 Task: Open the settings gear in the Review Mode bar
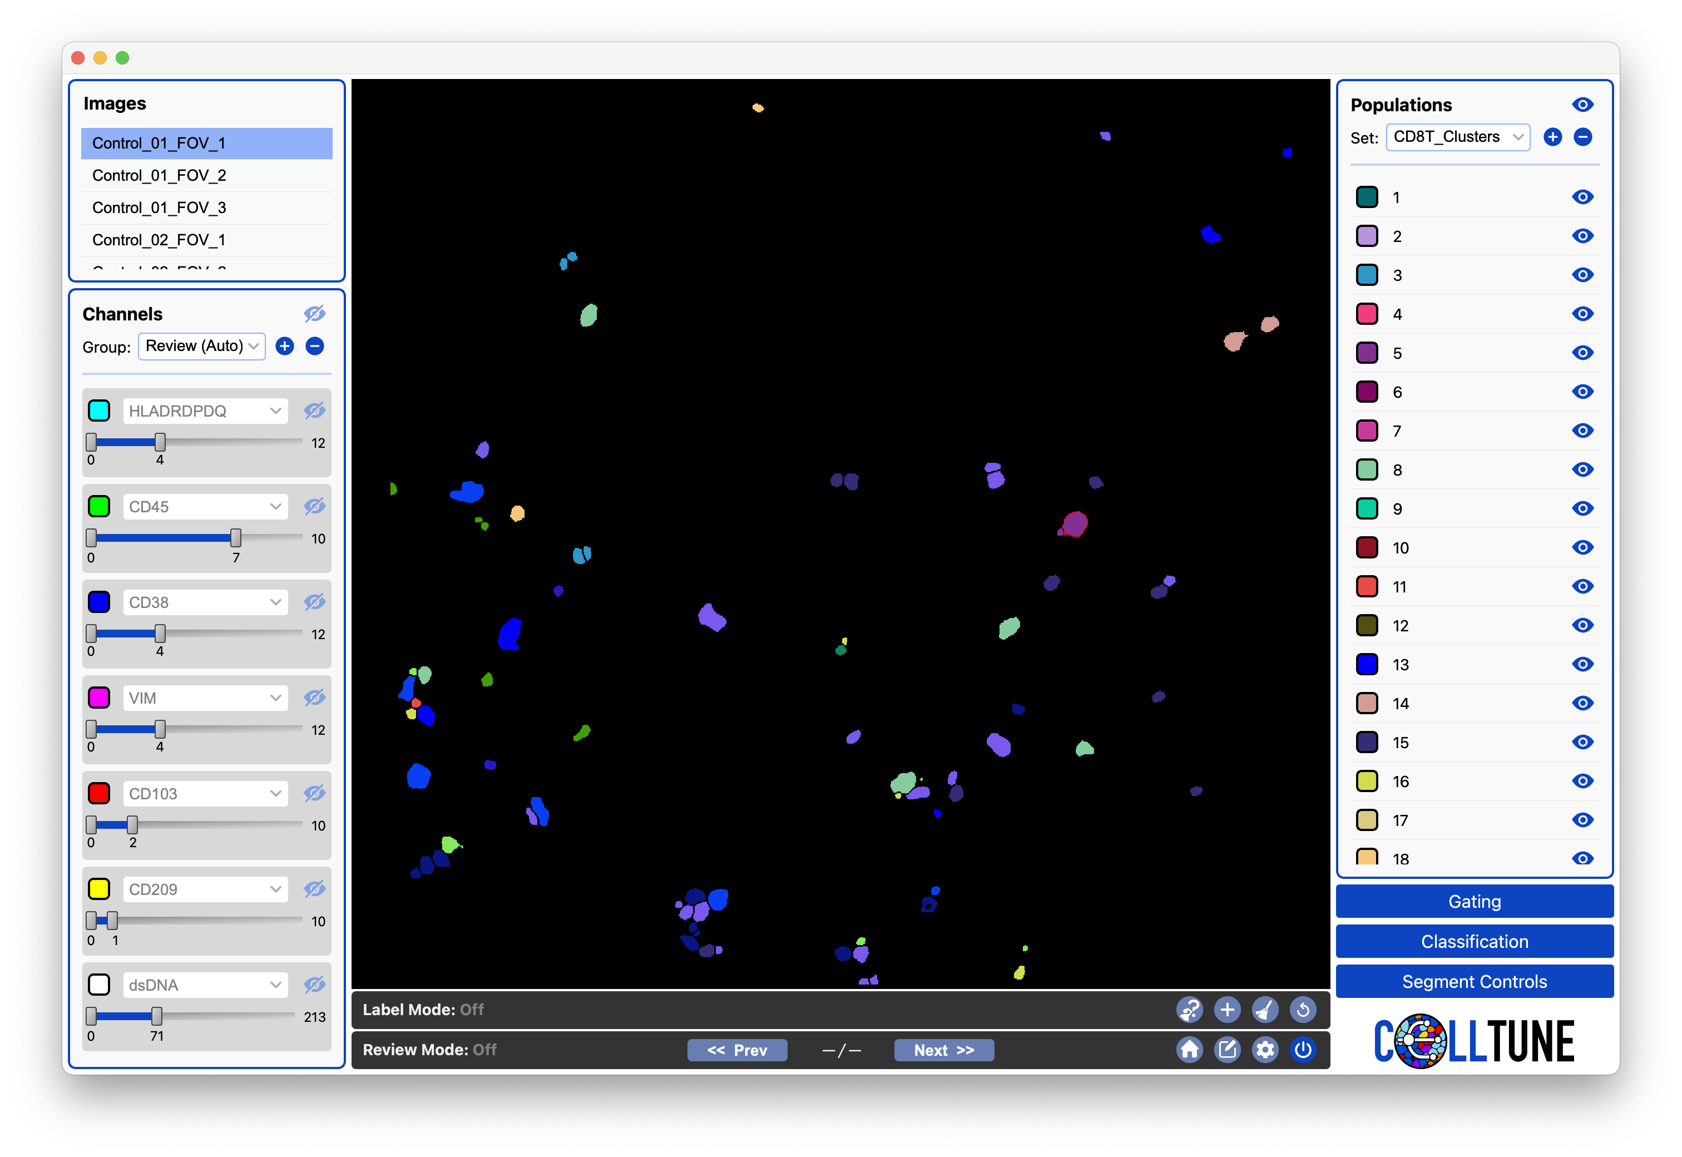[1265, 1049]
